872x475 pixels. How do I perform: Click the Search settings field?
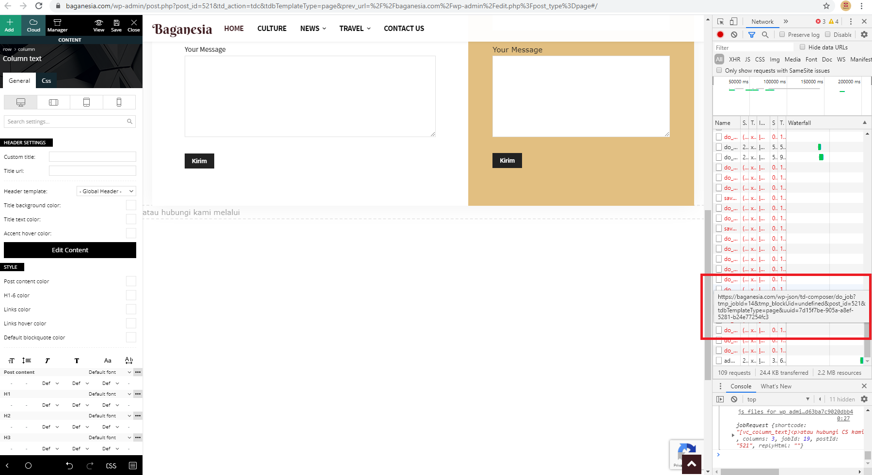tap(70, 122)
